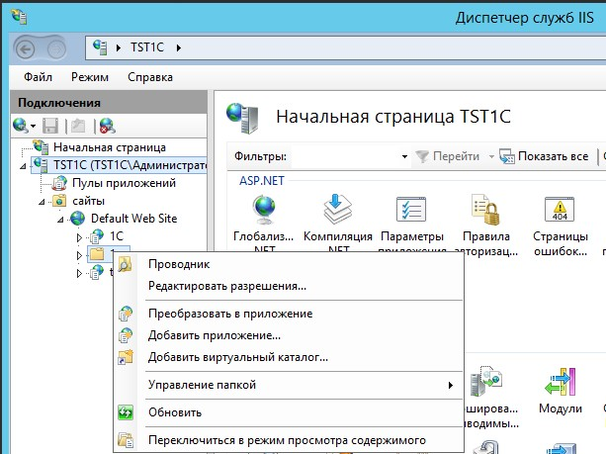Open the Authorization Rules padlock icon
606x454 pixels.
pos(482,210)
